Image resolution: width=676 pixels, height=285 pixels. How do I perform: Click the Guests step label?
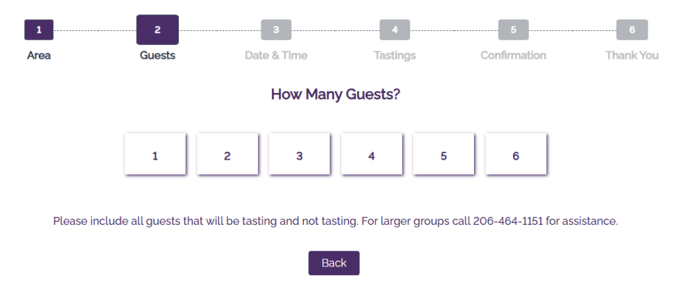pyautogui.click(x=157, y=55)
